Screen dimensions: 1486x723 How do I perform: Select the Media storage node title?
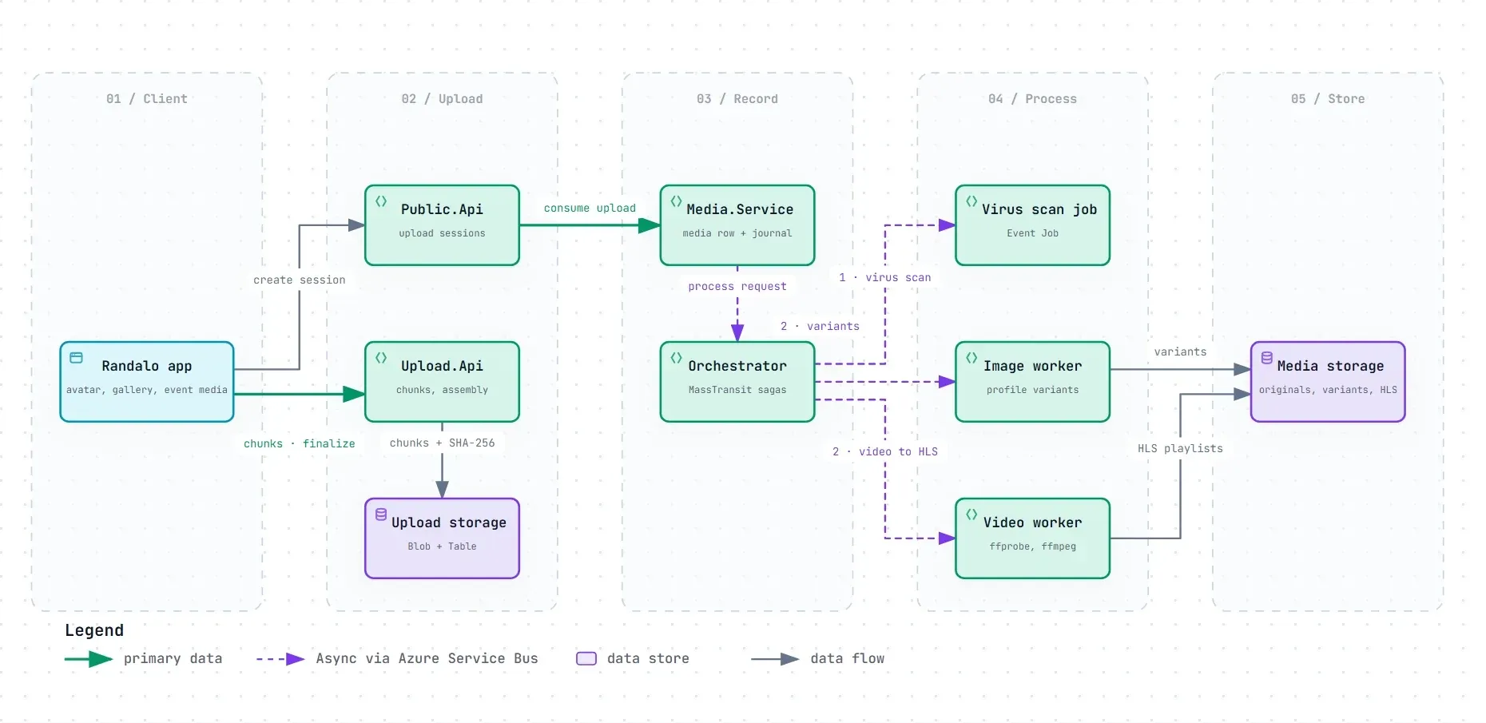1330,366
